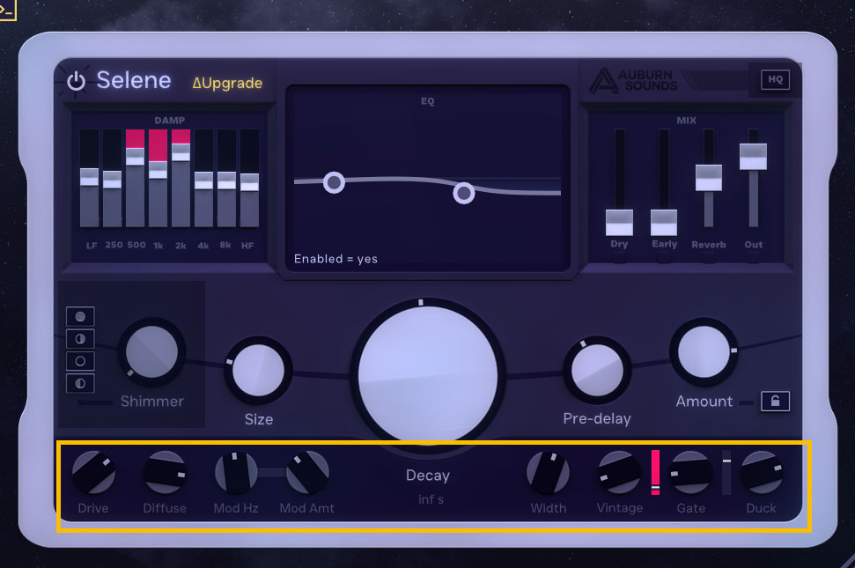855x568 pixels.
Task: Click the Reverb mix fader handle
Action: tap(708, 177)
